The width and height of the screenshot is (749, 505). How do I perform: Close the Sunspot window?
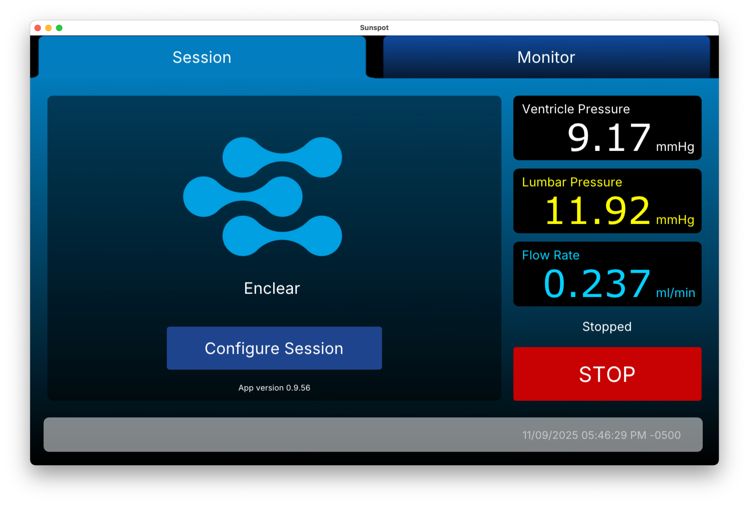coord(38,28)
